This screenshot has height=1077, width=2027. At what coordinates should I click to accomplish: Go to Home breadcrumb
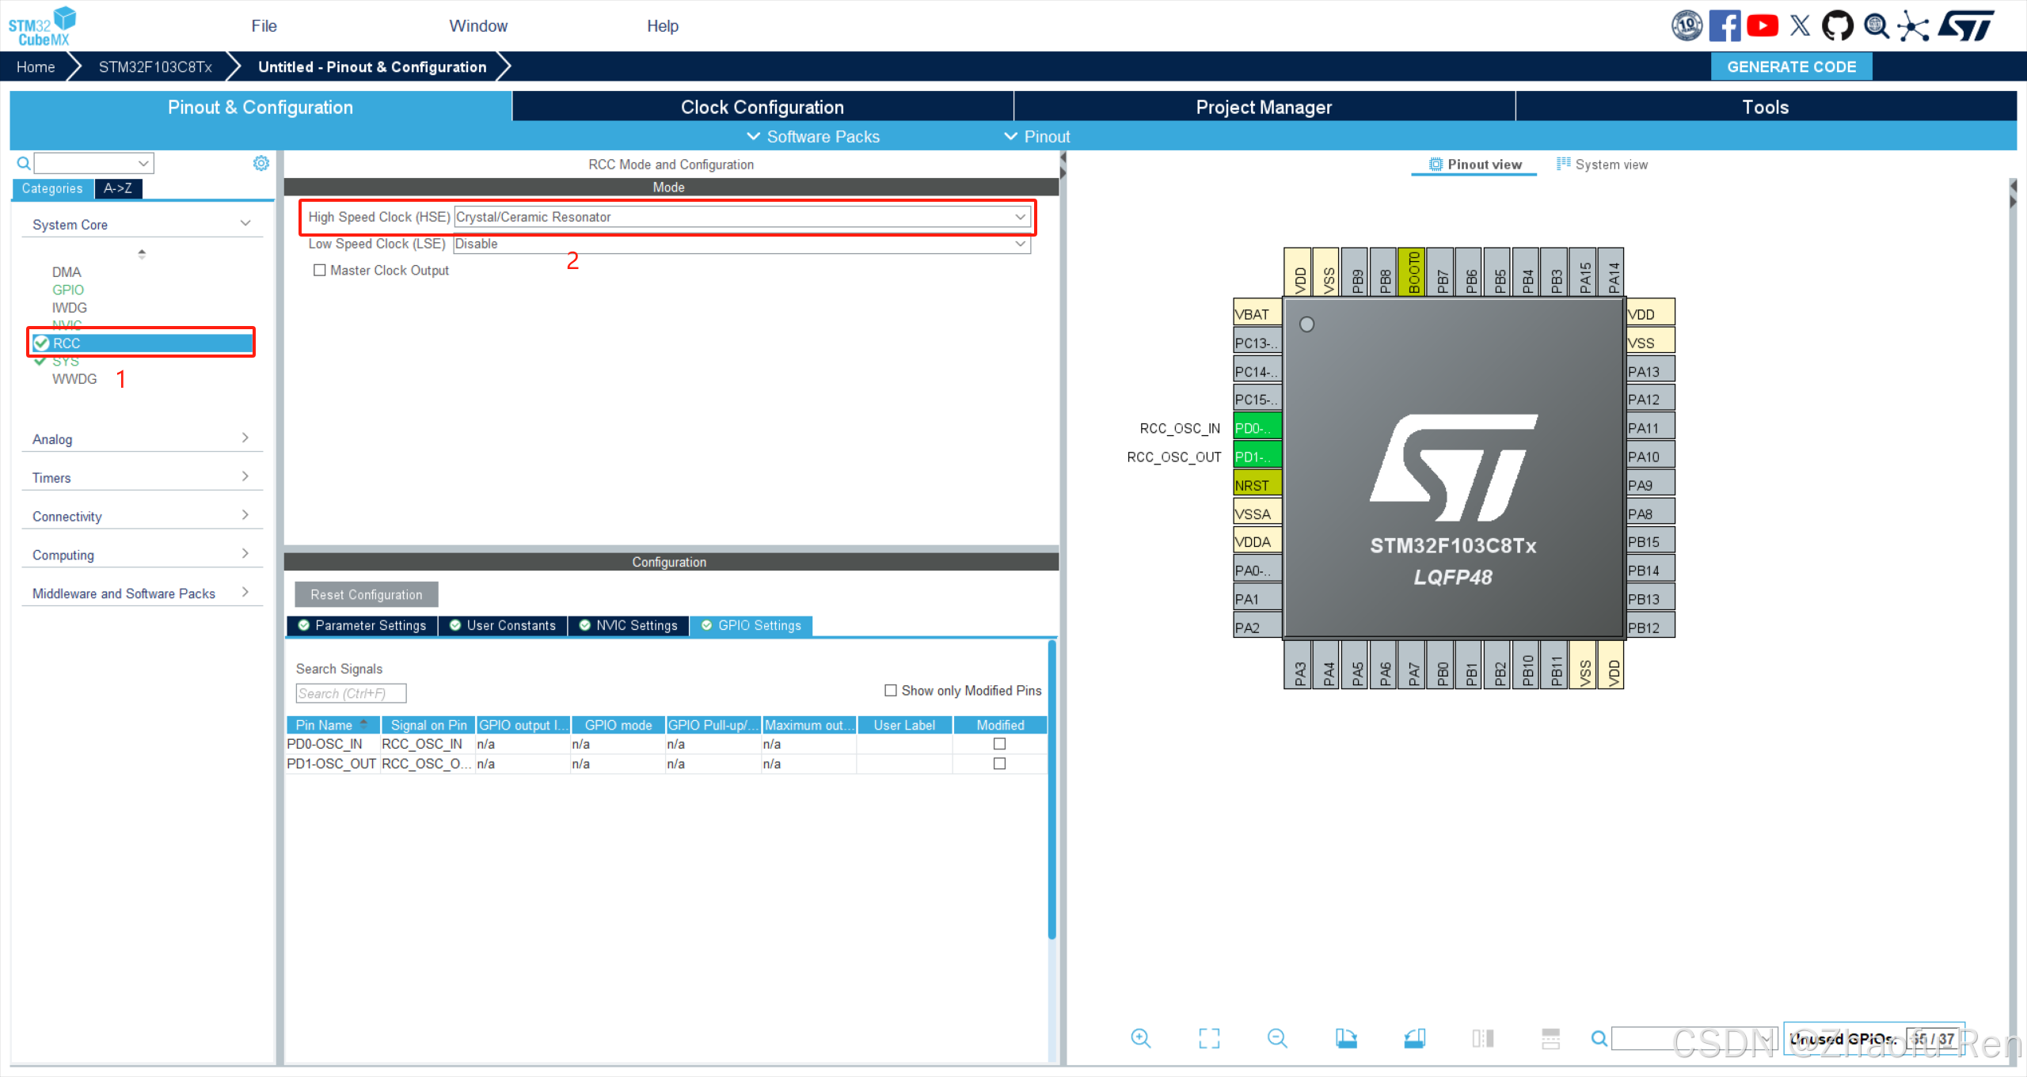pos(36,67)
